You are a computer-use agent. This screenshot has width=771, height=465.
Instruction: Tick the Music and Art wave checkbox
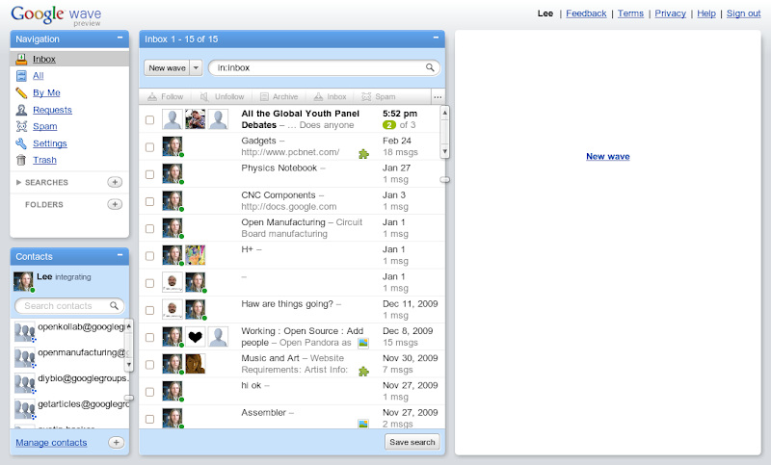[150, 365]
